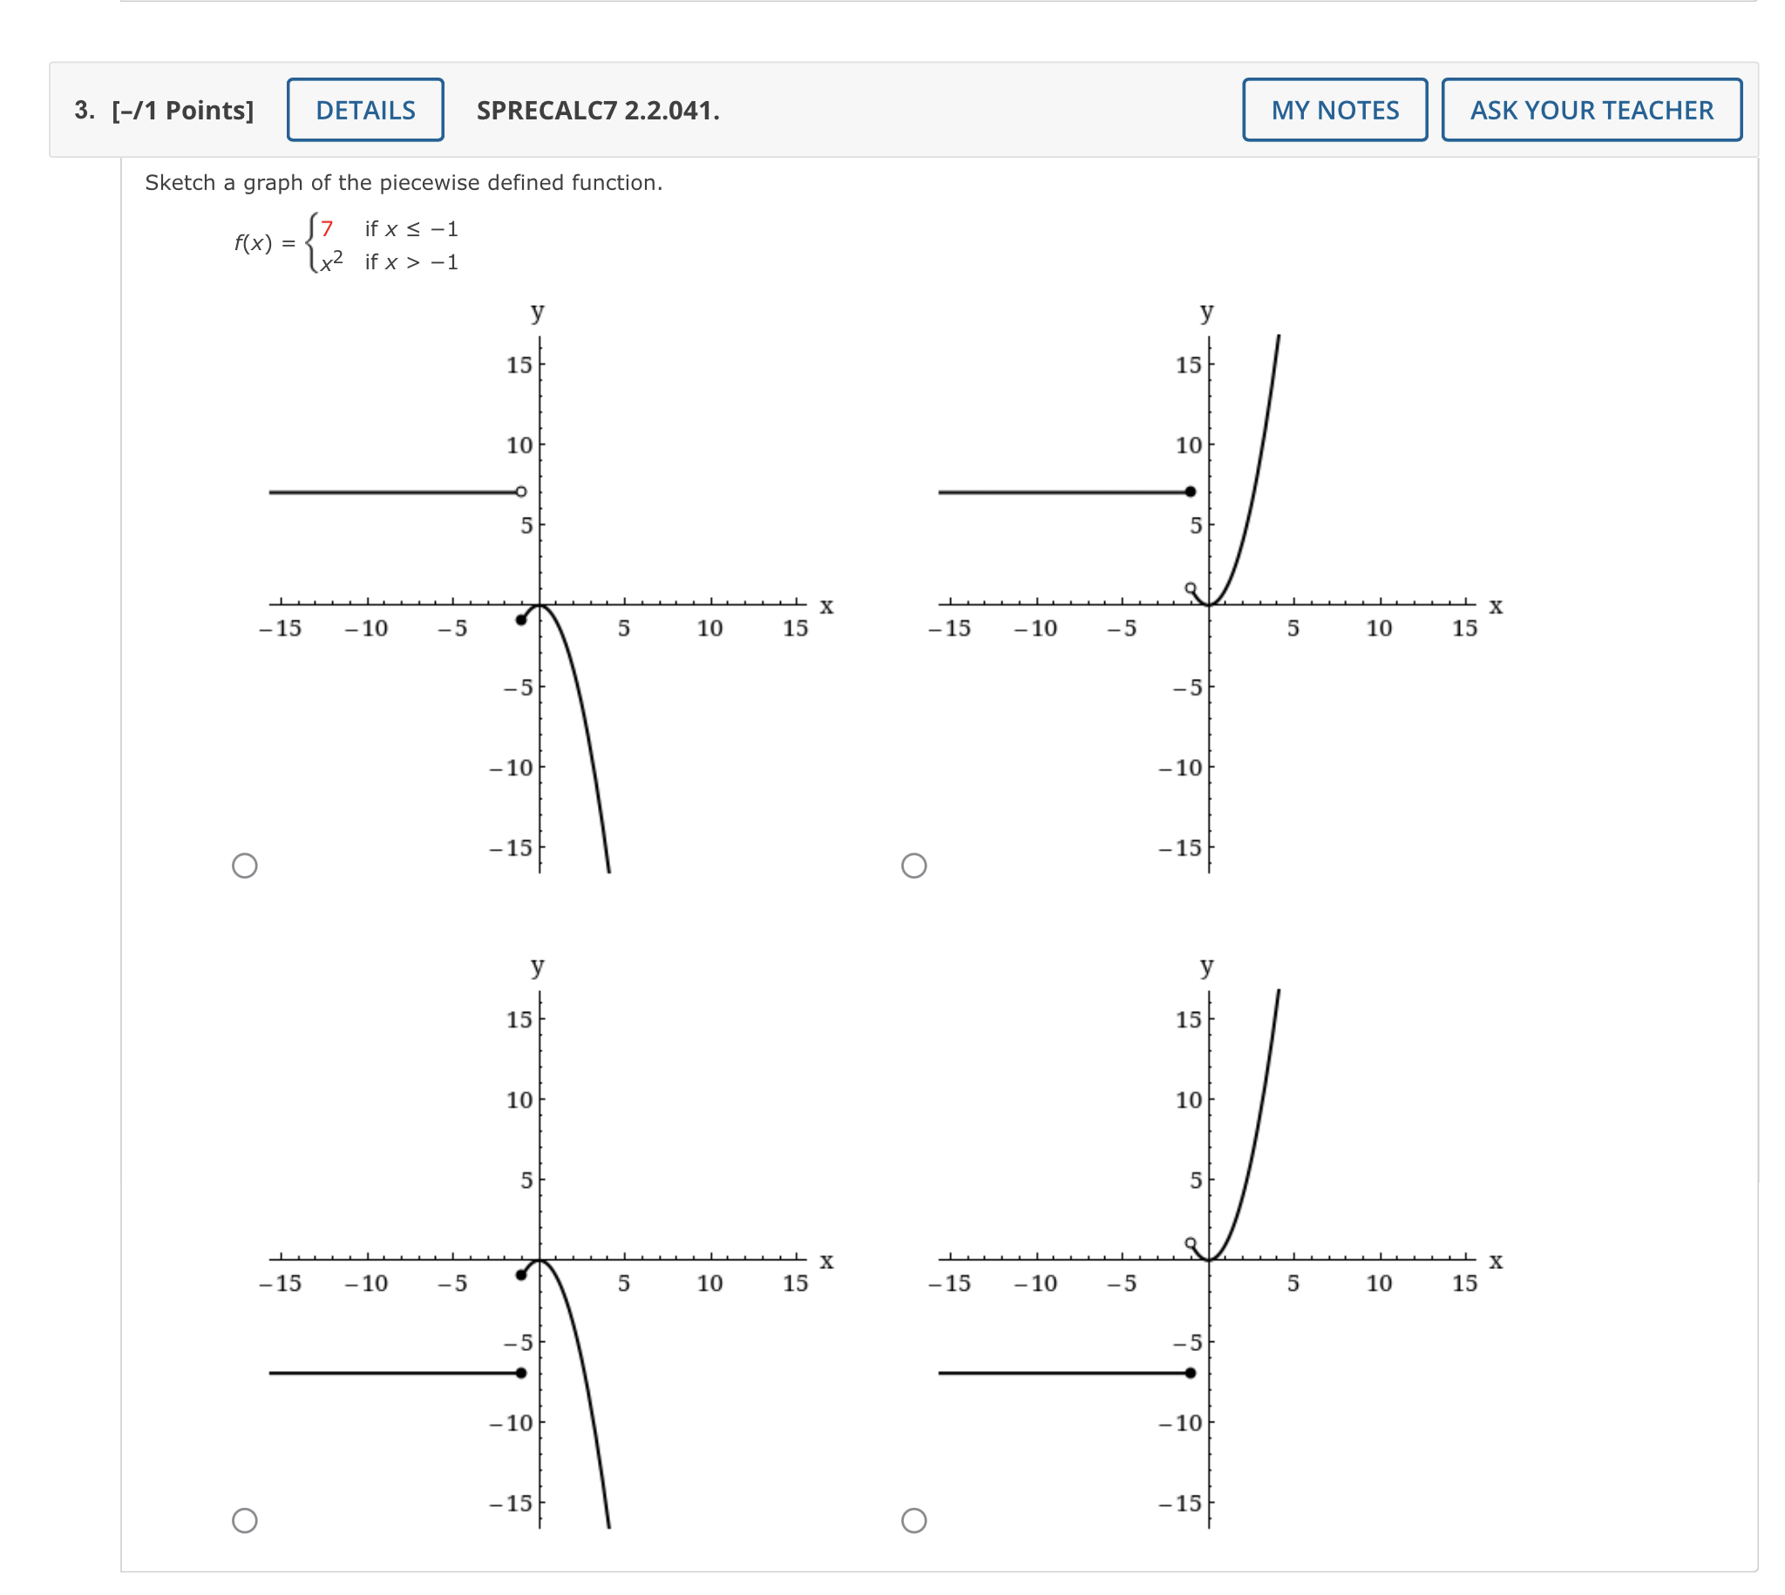
Task: Click the condition text 'if x > -1'
Action: tap(411, 261)
